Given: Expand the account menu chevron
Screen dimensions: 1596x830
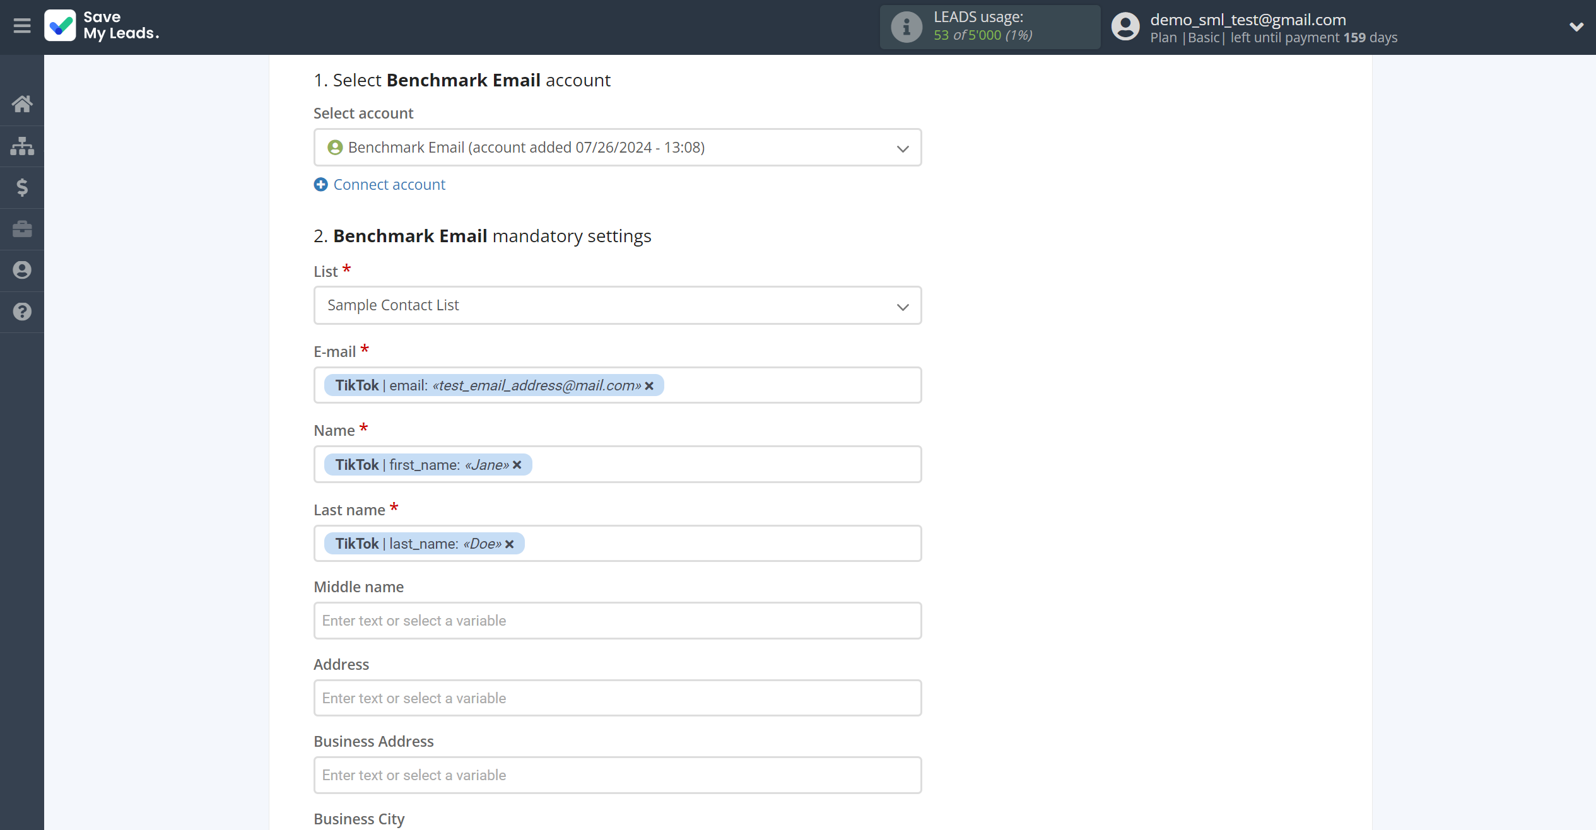Looking at the screenshot, I should click(1576, 27).
